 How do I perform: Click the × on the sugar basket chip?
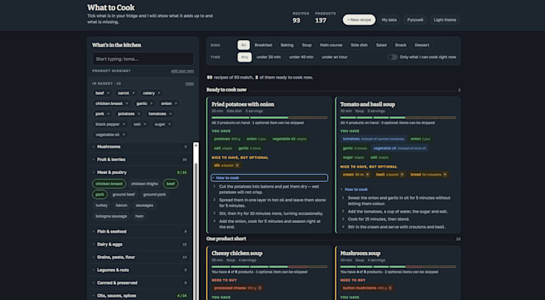[x=169, y=124]
